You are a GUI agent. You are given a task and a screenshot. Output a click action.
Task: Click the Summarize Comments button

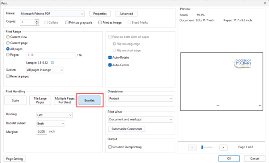pos(126,129)
